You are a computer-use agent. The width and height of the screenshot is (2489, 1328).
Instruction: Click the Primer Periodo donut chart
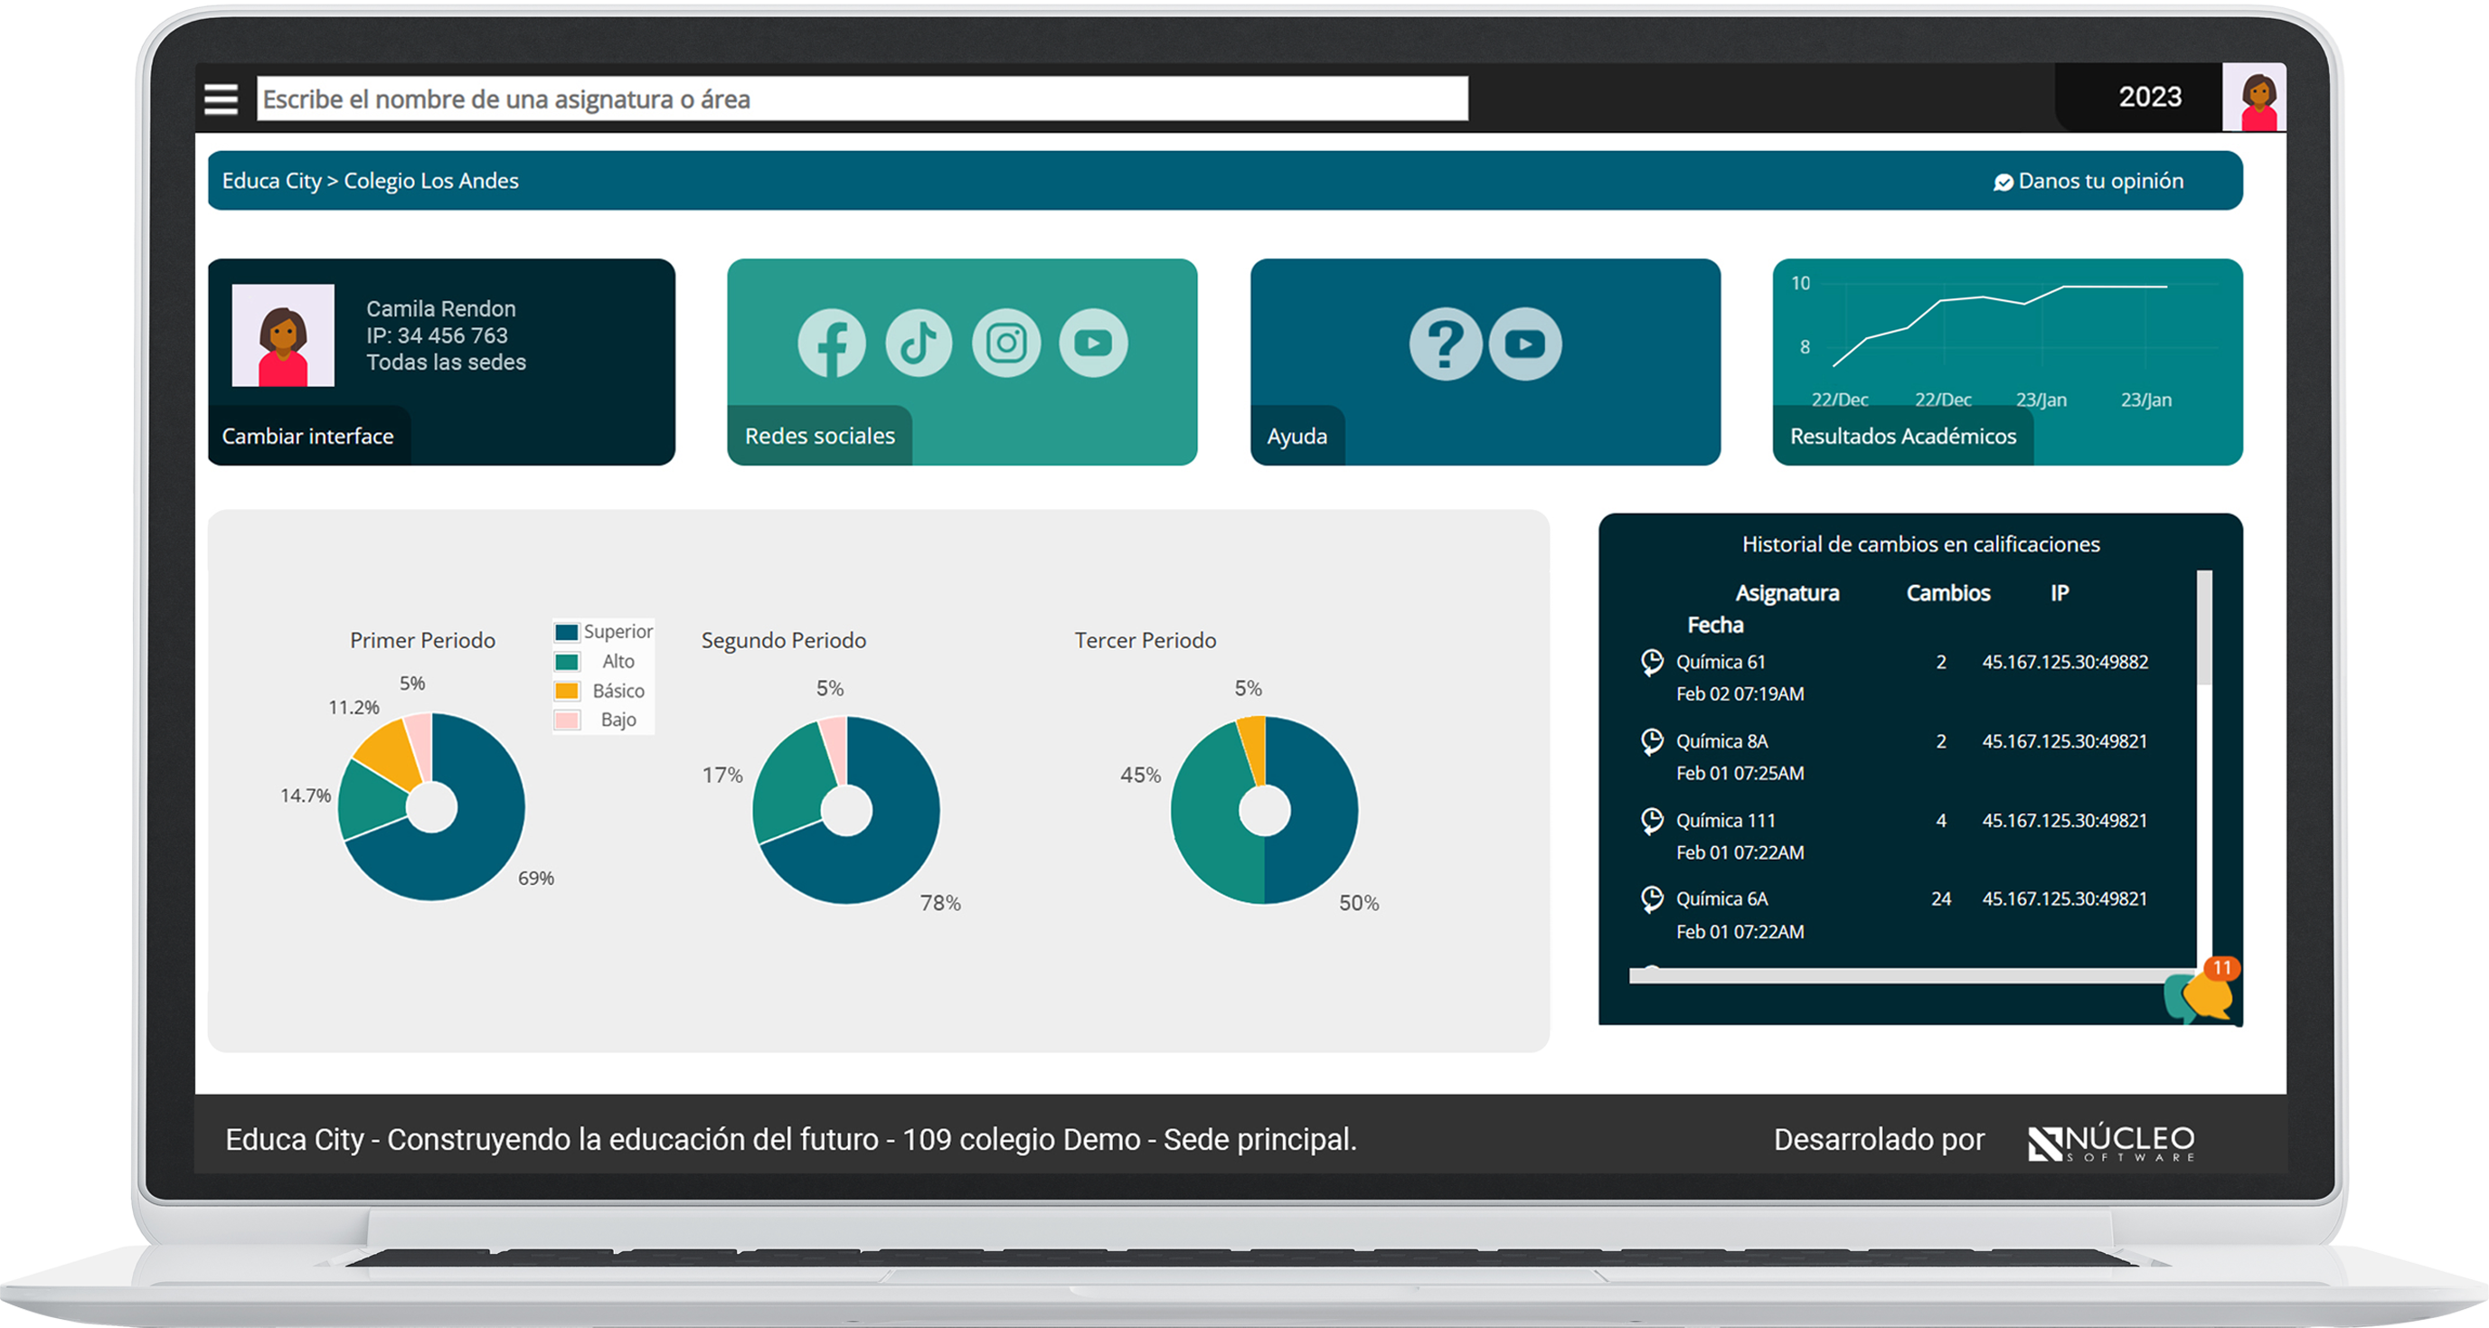431,807
